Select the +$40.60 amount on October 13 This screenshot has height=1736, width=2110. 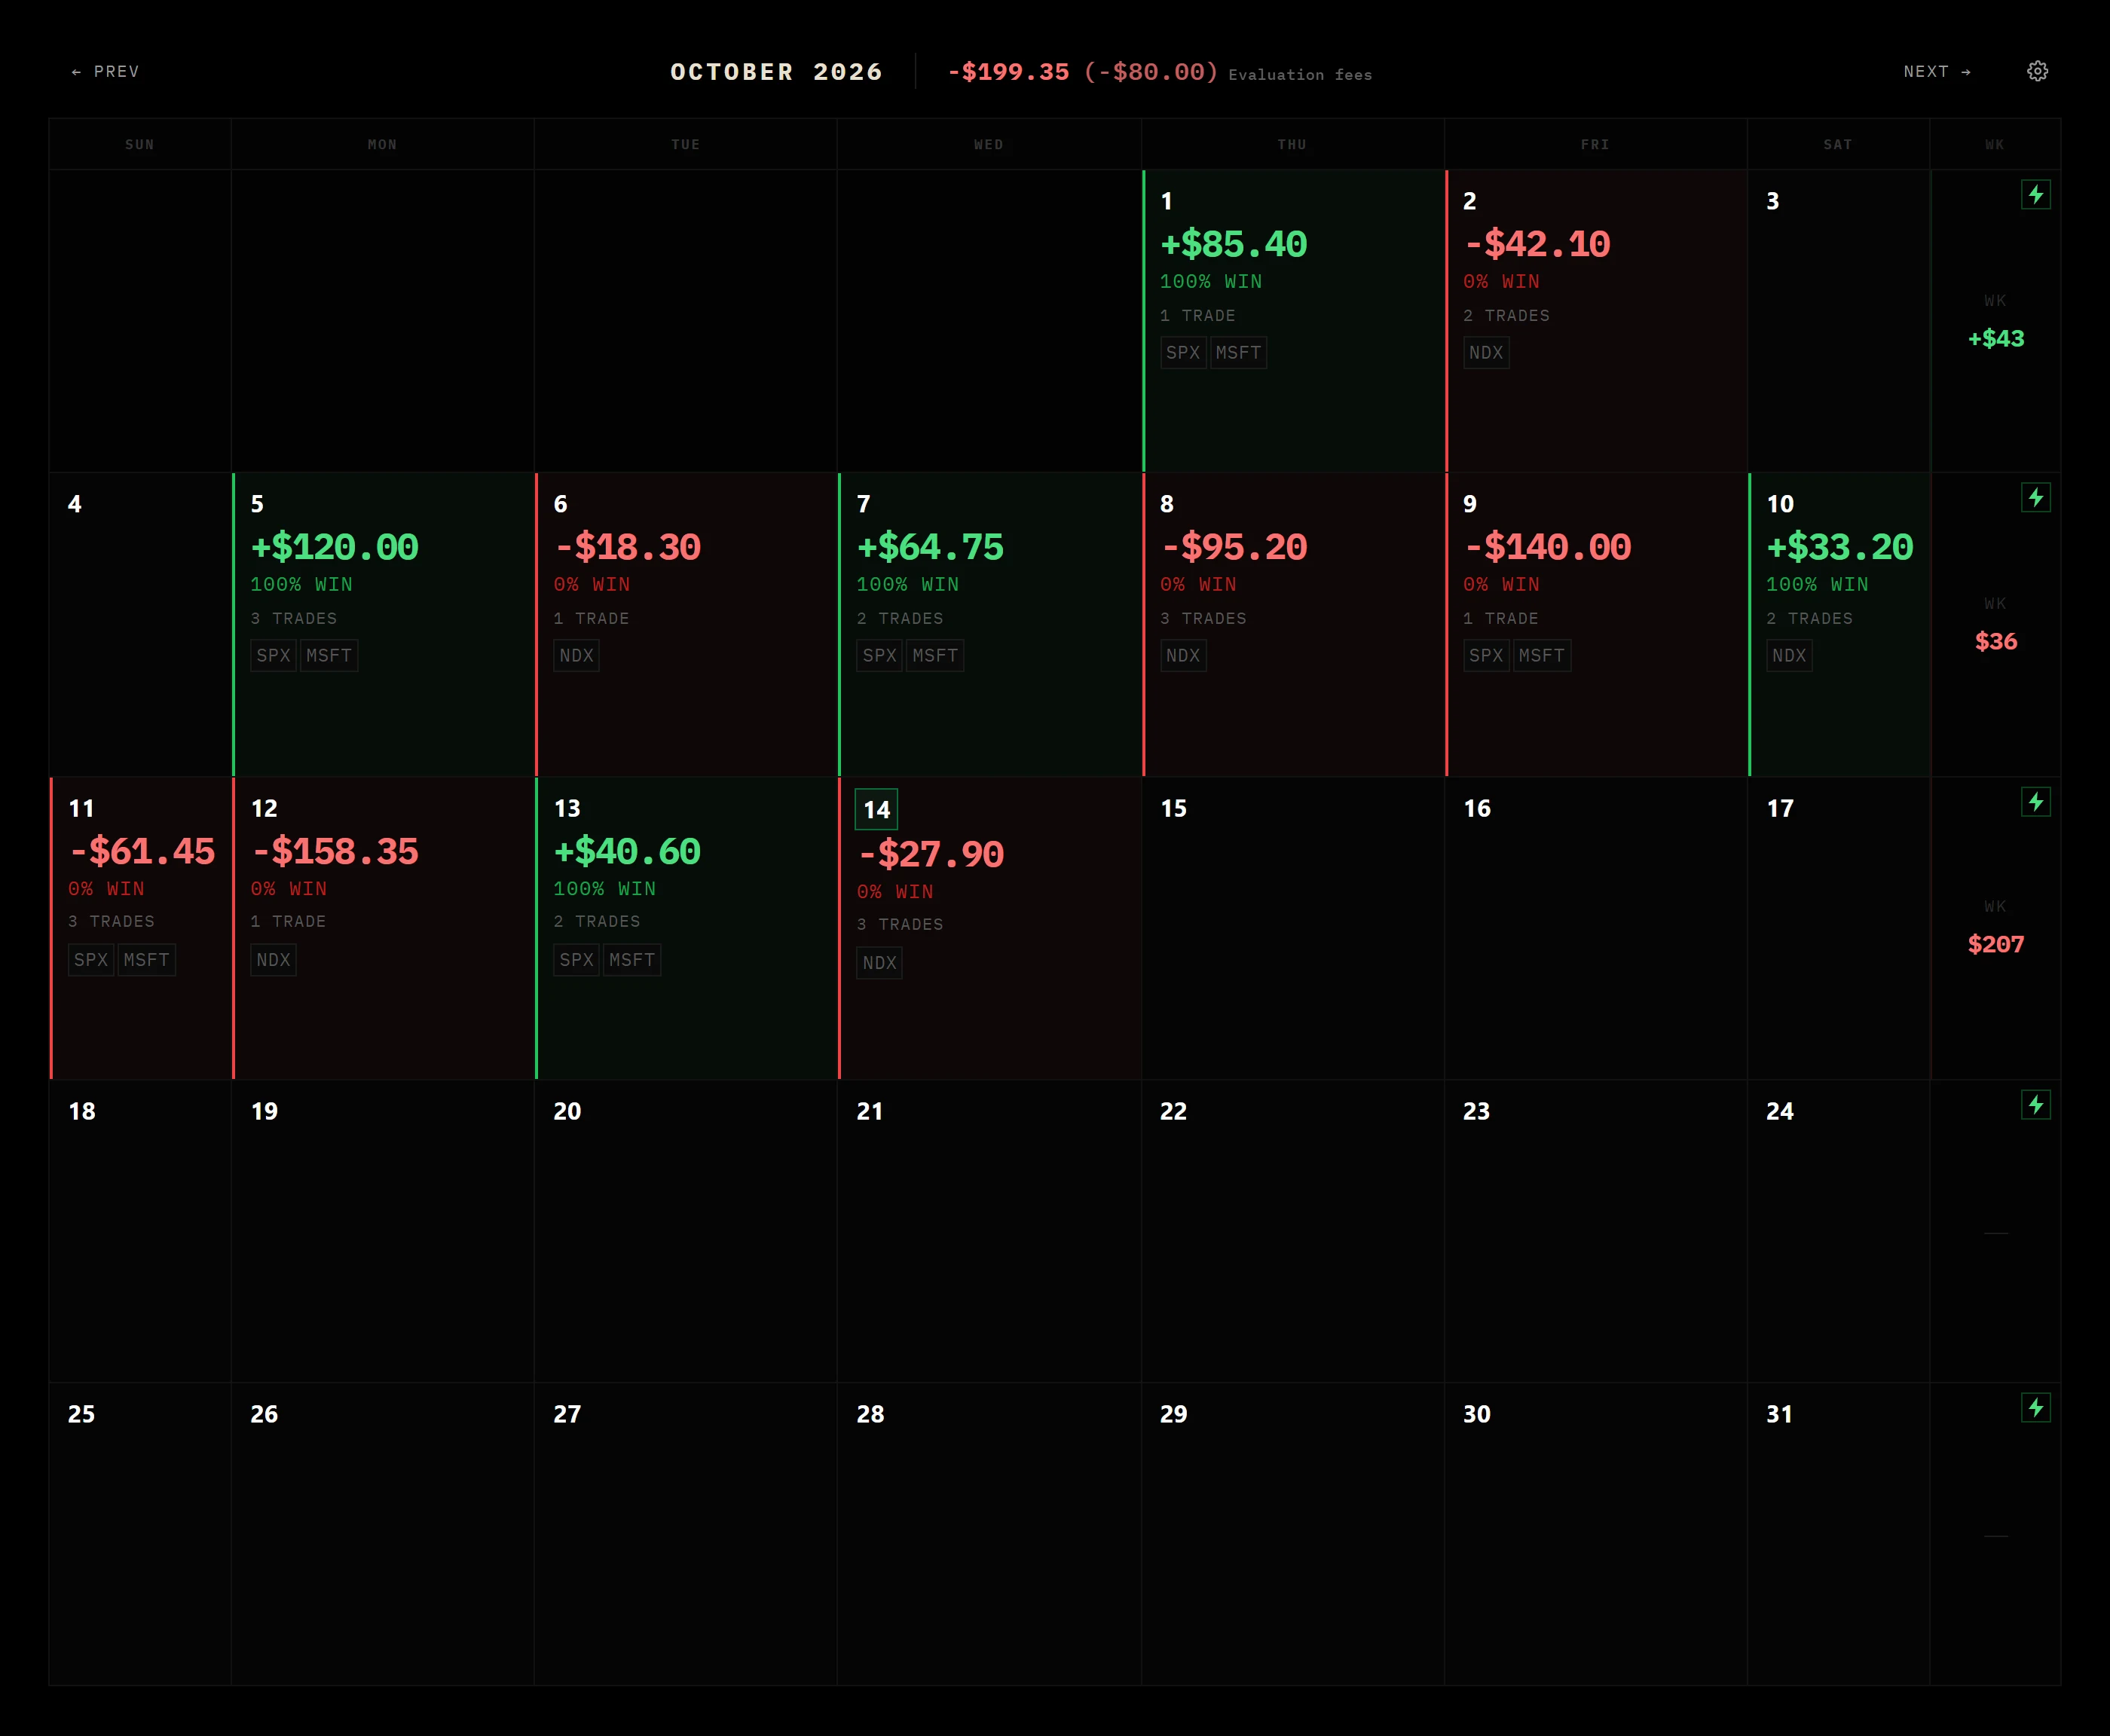pyautogui.click(x=627, y=851)
